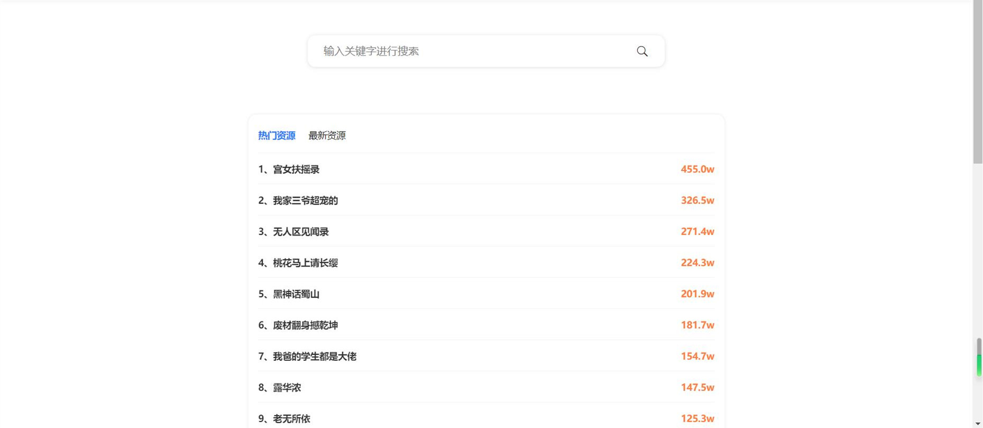Click the page vertical scrollbar thumb
This screenshot has height=428, width=983.
978,82
